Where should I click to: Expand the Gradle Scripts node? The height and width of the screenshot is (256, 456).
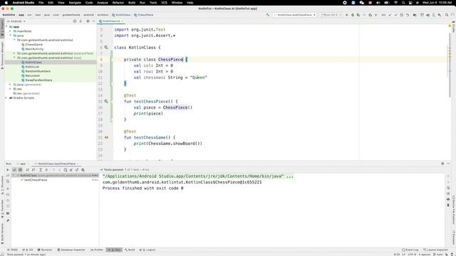click(x=6, y=98)
